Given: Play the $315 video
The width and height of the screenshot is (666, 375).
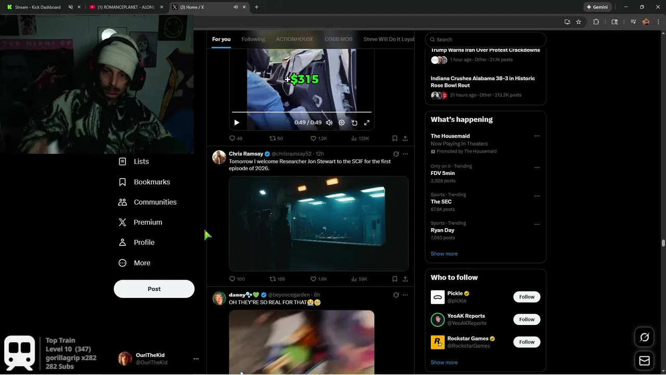Looking at the screenshot, I should [237, 122].
